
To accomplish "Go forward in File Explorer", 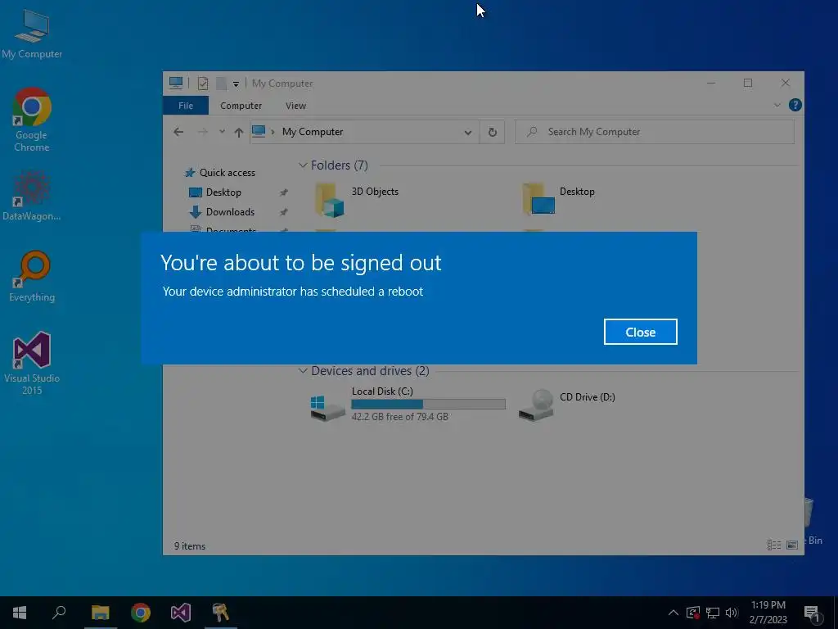I will tap(203, 132).
